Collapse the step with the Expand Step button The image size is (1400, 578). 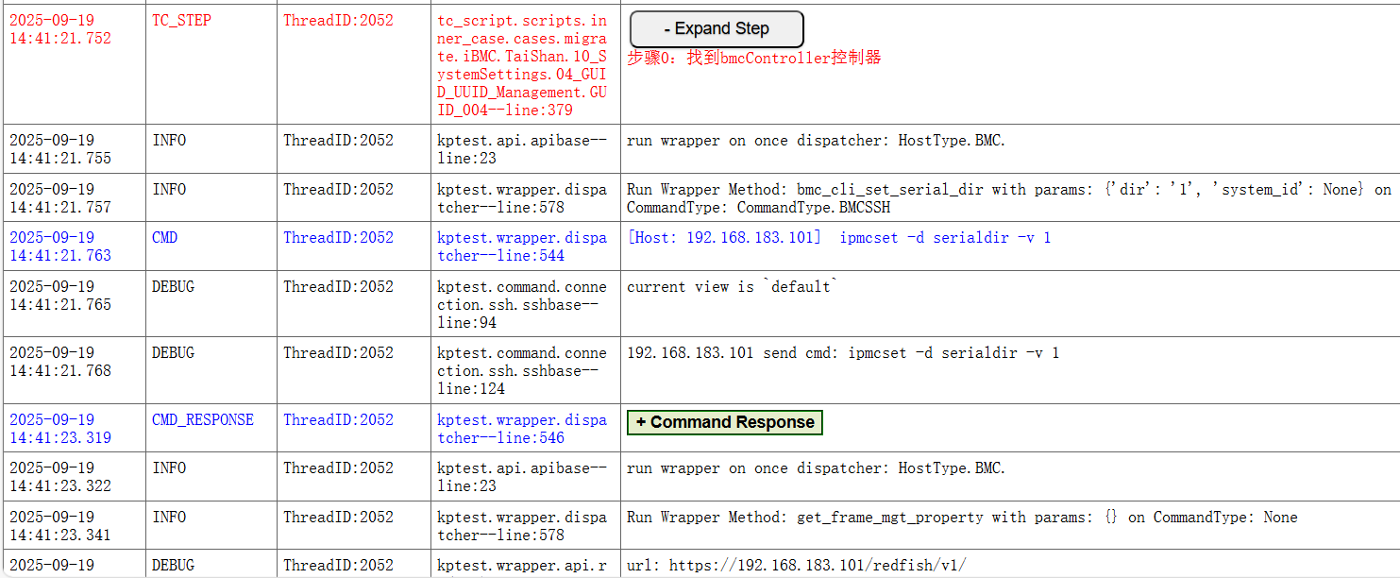click(x=717, y=29)
